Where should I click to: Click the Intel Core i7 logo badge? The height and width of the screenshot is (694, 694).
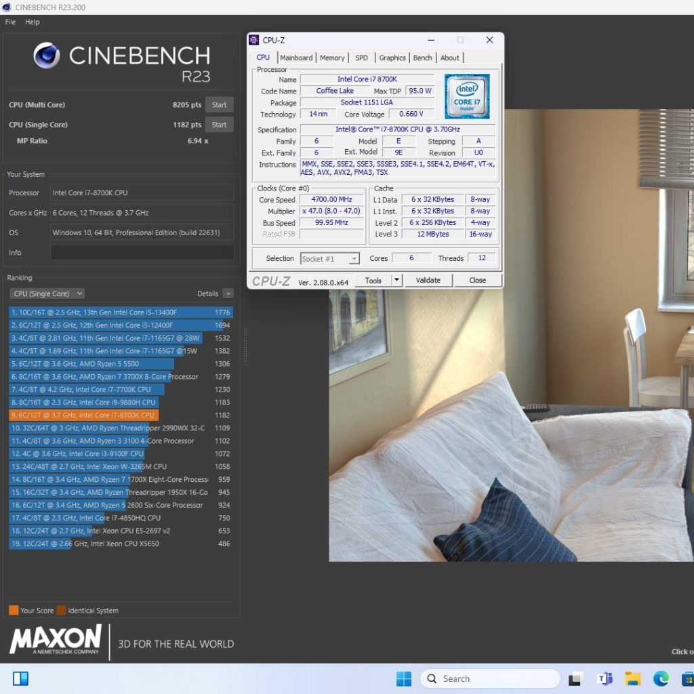click(468, 97)
